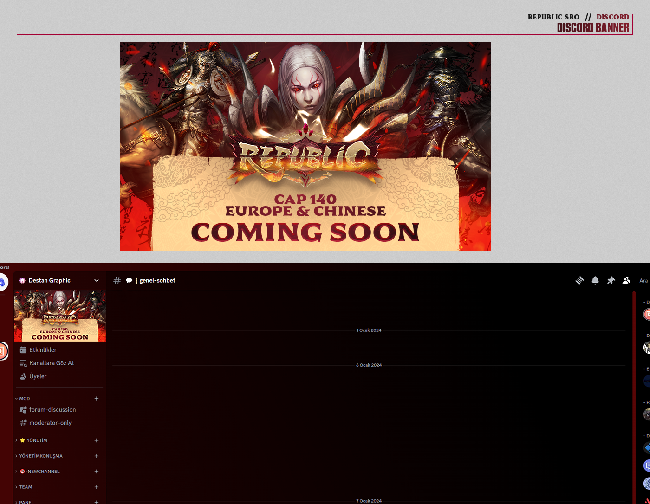Image resolution: width=650 pixels, height=504 pixels.
Task: Open the forum-discussion channel
Action: point(52,410)
